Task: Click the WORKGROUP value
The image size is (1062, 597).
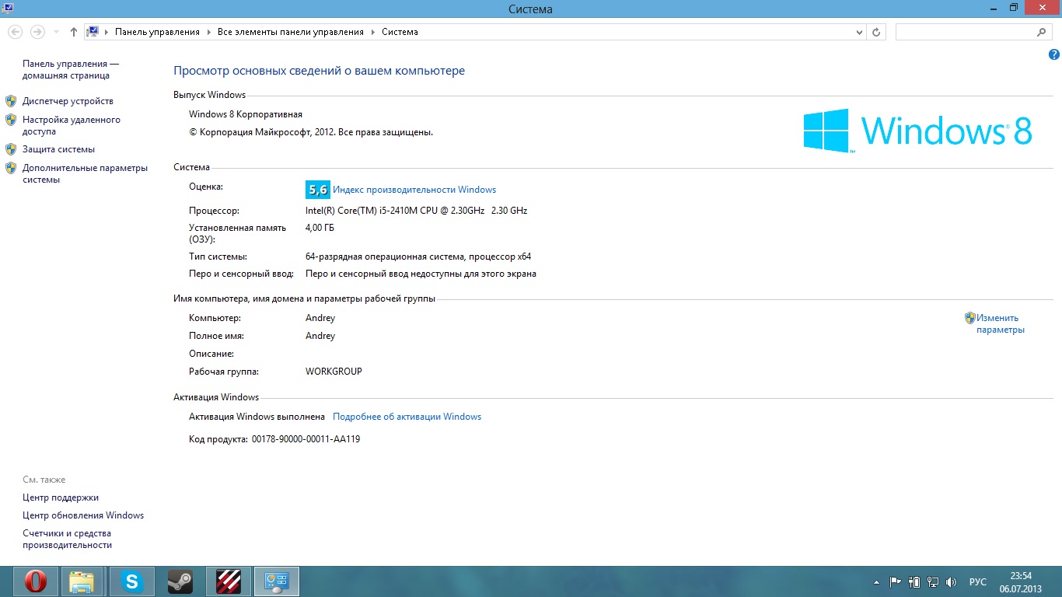Action: tap(334, 372)
